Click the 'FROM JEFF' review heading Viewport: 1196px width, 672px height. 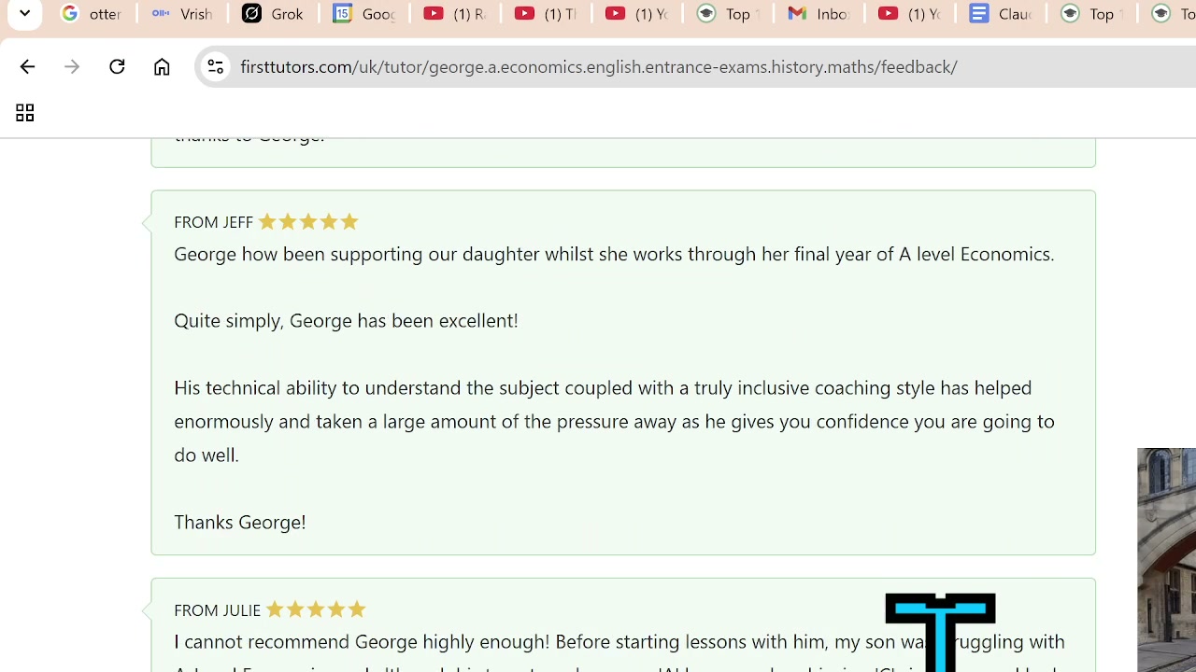click(213, 222)
